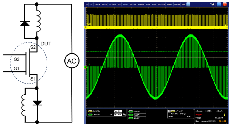Open the Analyze menu

[170, 4]
